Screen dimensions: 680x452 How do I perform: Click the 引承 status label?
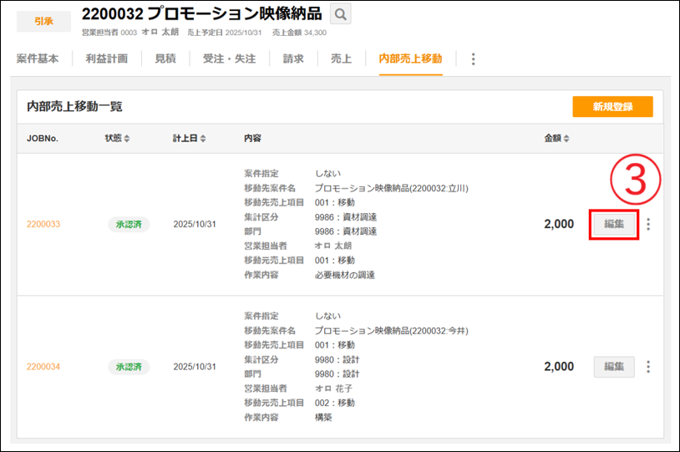pos(43,21)
